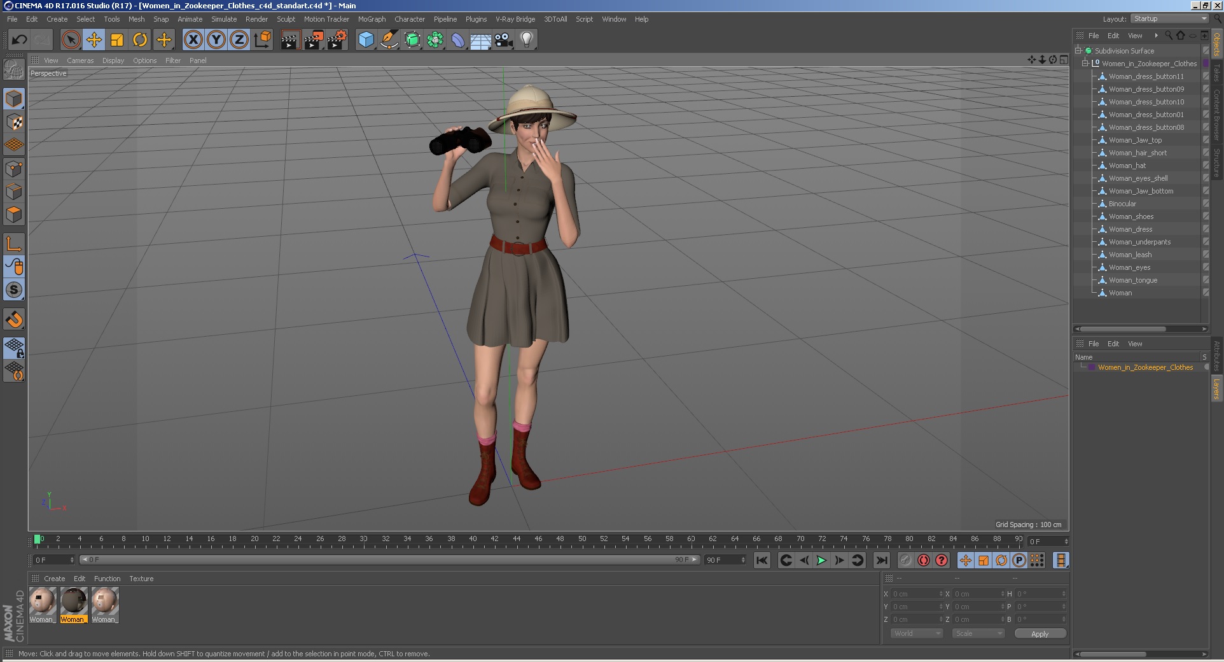
Task: Click frame 44 on timeline ruler
Action: click(x=517, y=540)
